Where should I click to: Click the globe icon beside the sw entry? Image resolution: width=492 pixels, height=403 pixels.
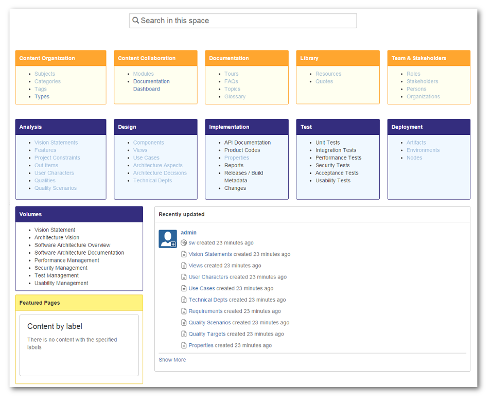click(x=184, y=243)
